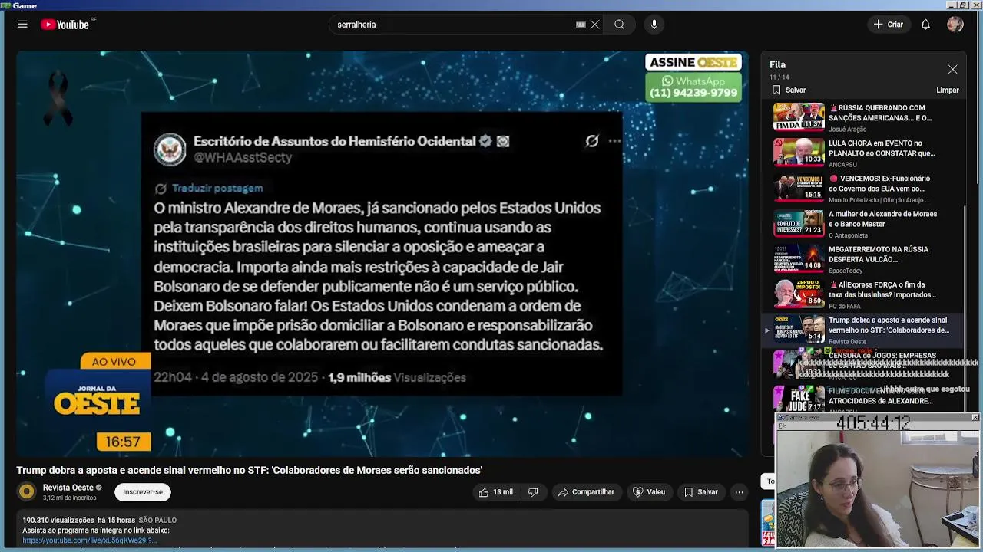
Task: Clear the search text with the X icon
Action: click(x=594, y=25)
